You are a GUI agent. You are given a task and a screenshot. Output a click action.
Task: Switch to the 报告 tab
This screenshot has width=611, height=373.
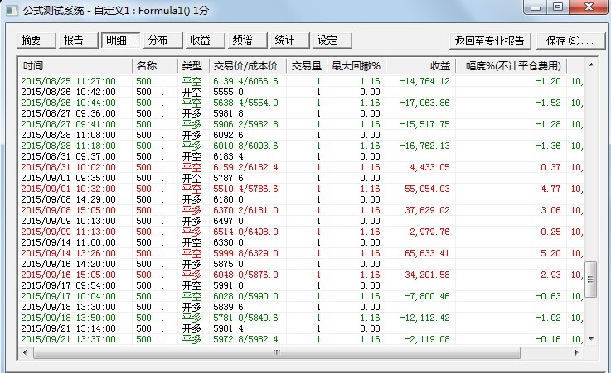point(78,41)
